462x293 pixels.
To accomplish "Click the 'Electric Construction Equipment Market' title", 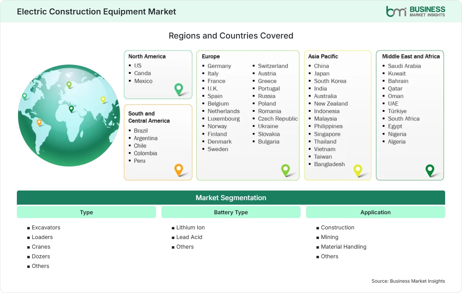I will click(x=96, y=12).
